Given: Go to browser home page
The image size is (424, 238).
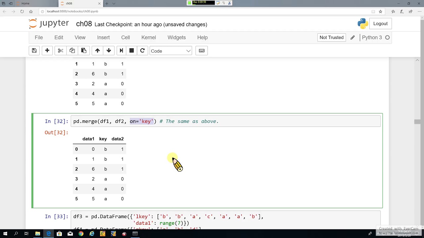Looking at the screenshot, I should tap(31, 11).
